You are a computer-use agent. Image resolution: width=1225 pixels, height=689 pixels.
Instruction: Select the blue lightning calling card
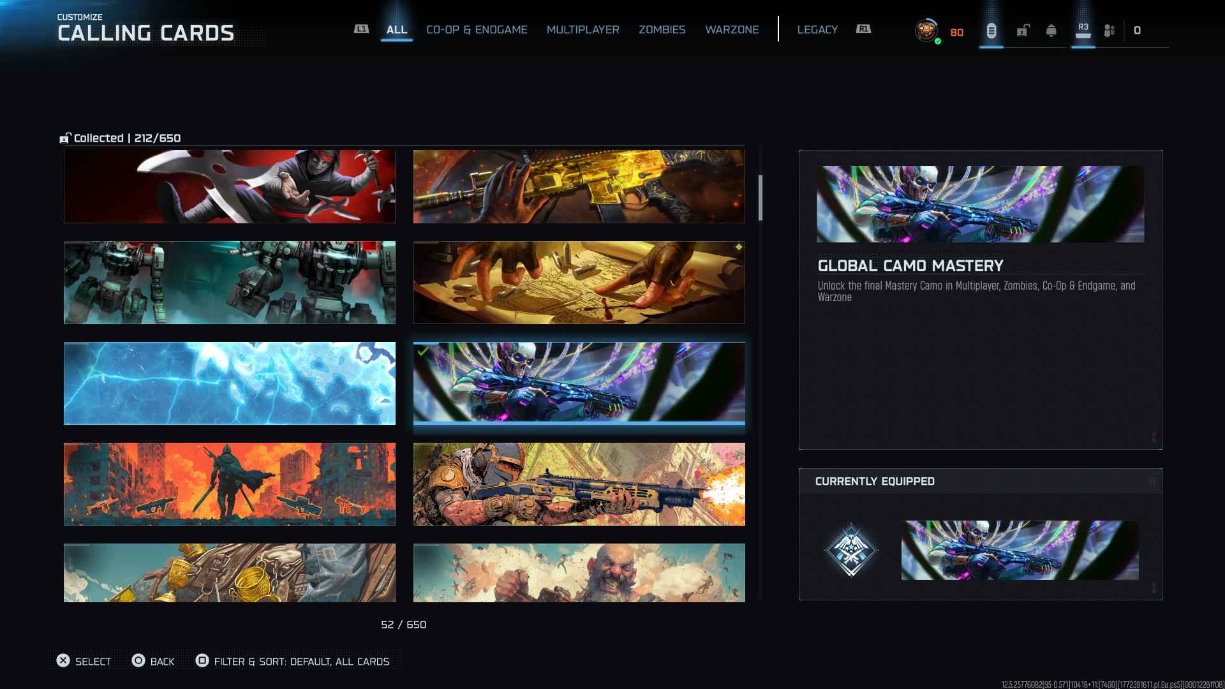(x=229, y=383)
